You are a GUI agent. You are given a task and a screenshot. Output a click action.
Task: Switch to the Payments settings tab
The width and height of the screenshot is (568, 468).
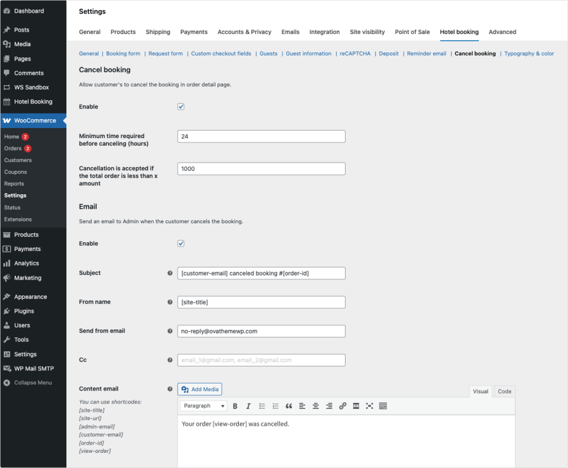193,32
